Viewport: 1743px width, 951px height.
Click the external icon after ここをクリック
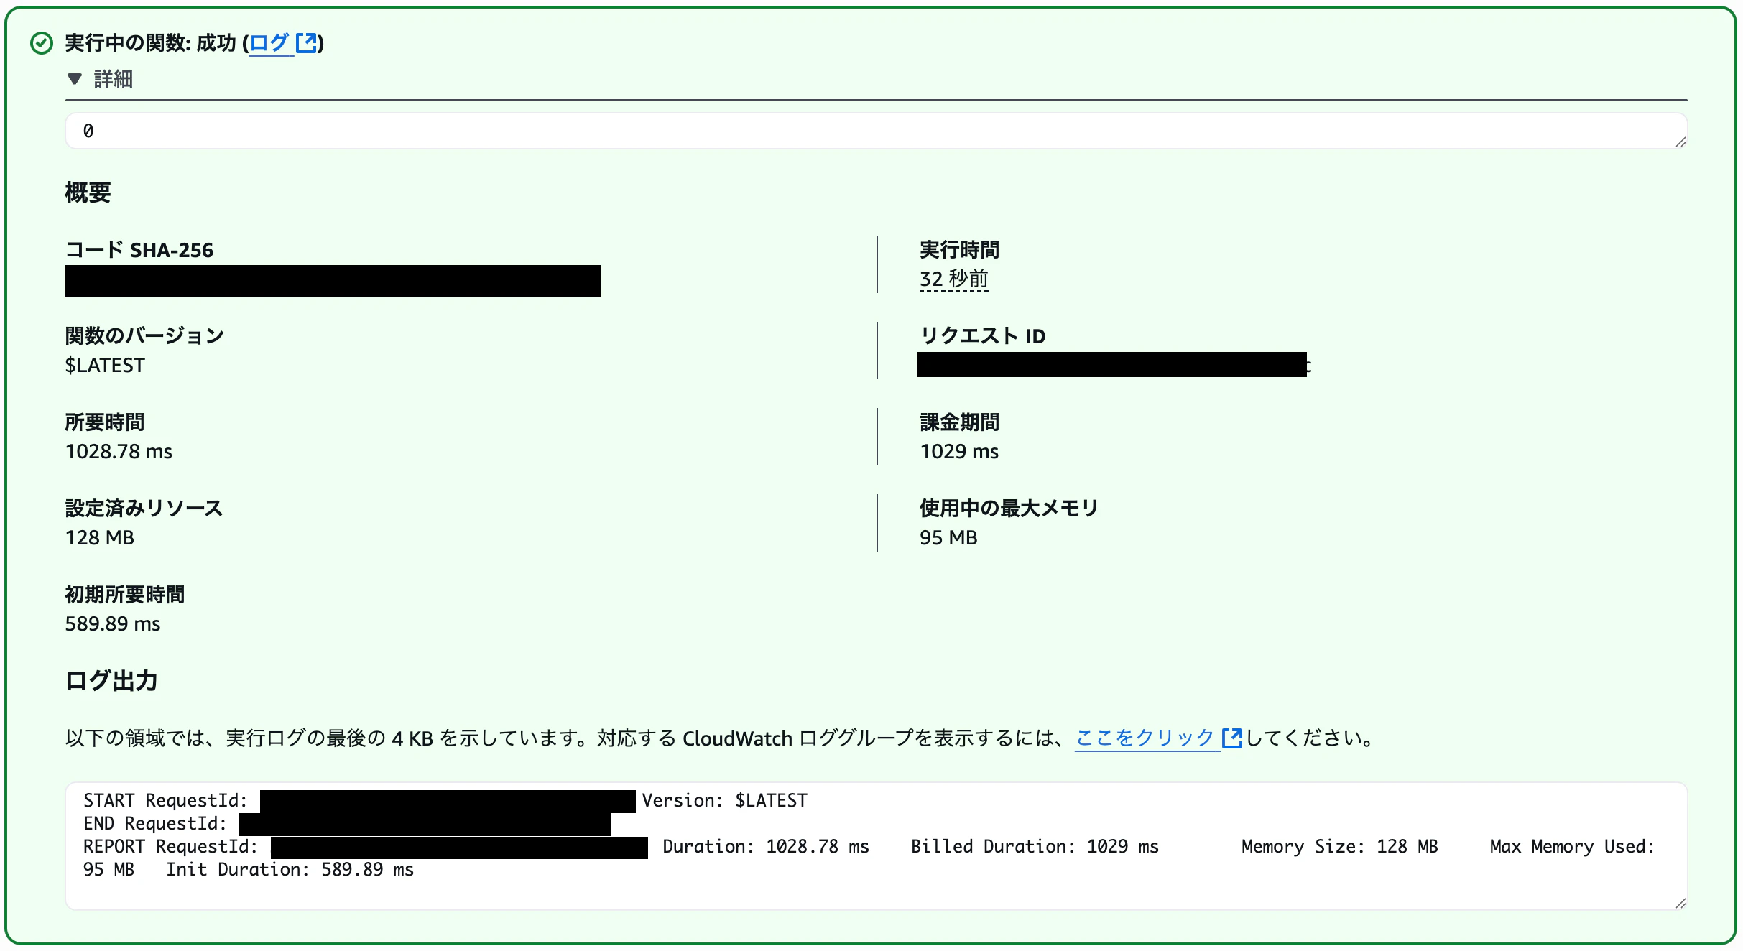tap(1231, 738)
